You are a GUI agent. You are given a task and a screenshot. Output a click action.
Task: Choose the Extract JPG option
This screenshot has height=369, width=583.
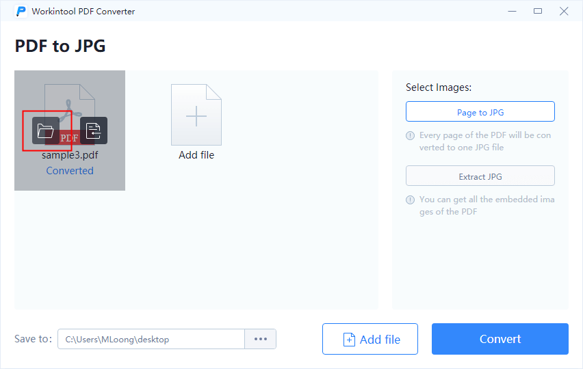(480, 176)
